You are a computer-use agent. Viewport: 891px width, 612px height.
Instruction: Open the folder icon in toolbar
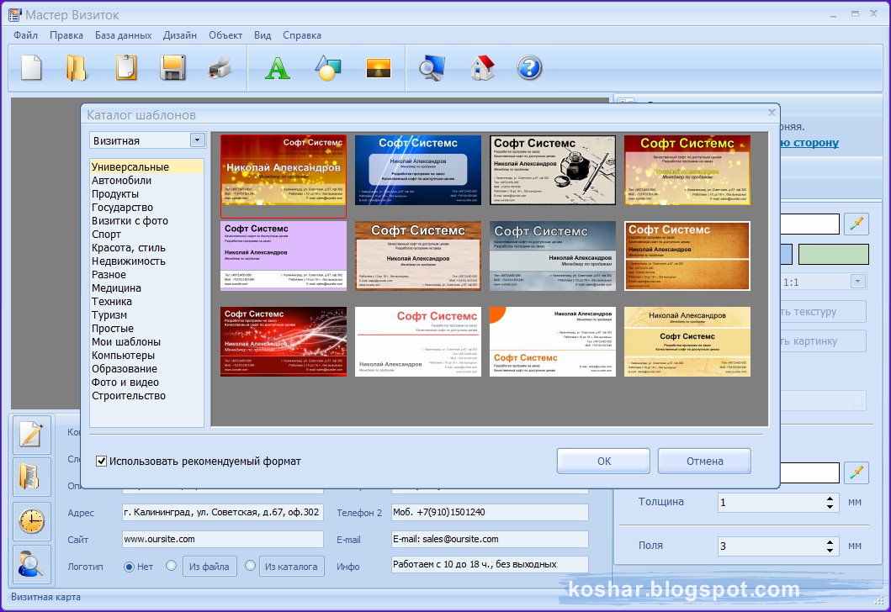tap(77, 67)
